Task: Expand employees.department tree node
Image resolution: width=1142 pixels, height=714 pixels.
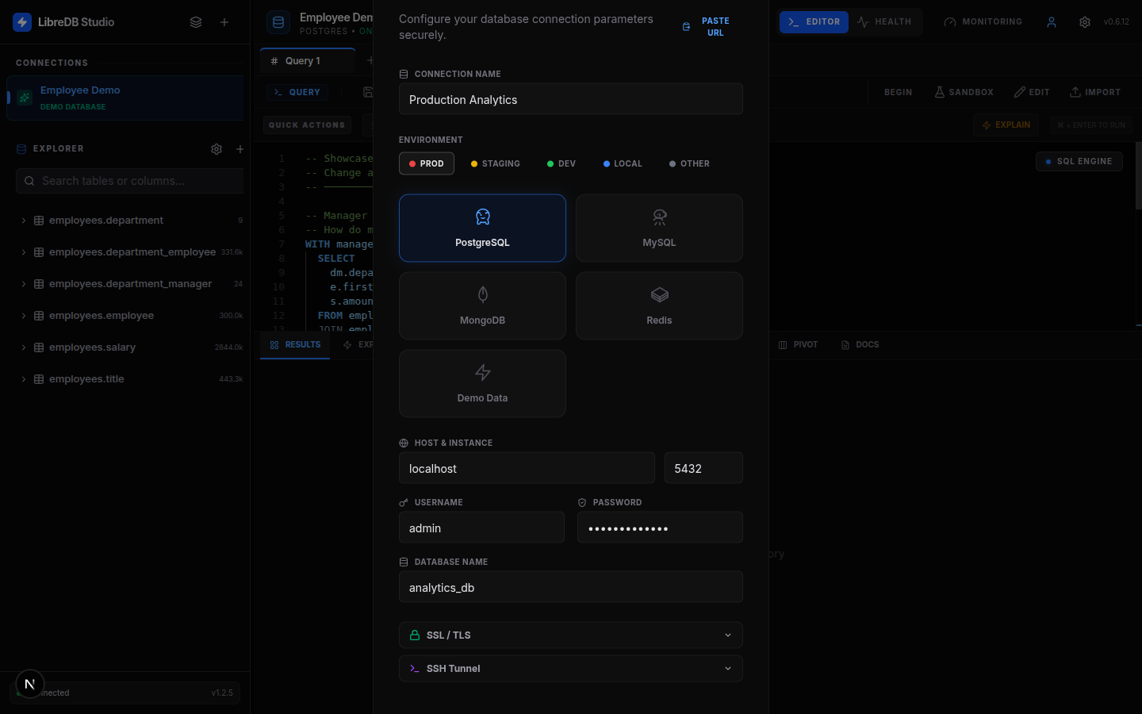Action: point(24,221)
